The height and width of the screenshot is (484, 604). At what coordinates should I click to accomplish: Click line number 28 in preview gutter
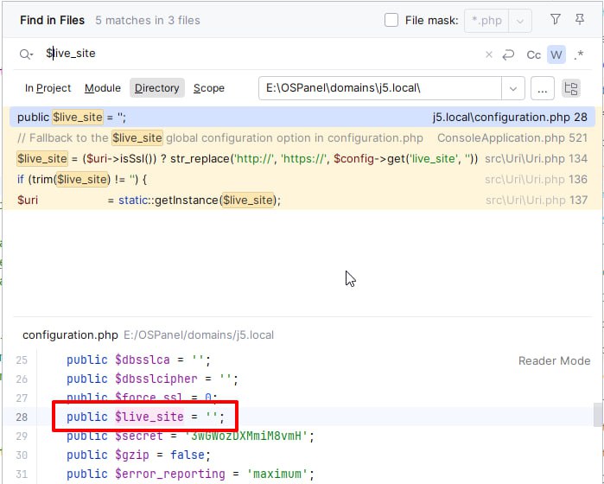coord(22,417)
